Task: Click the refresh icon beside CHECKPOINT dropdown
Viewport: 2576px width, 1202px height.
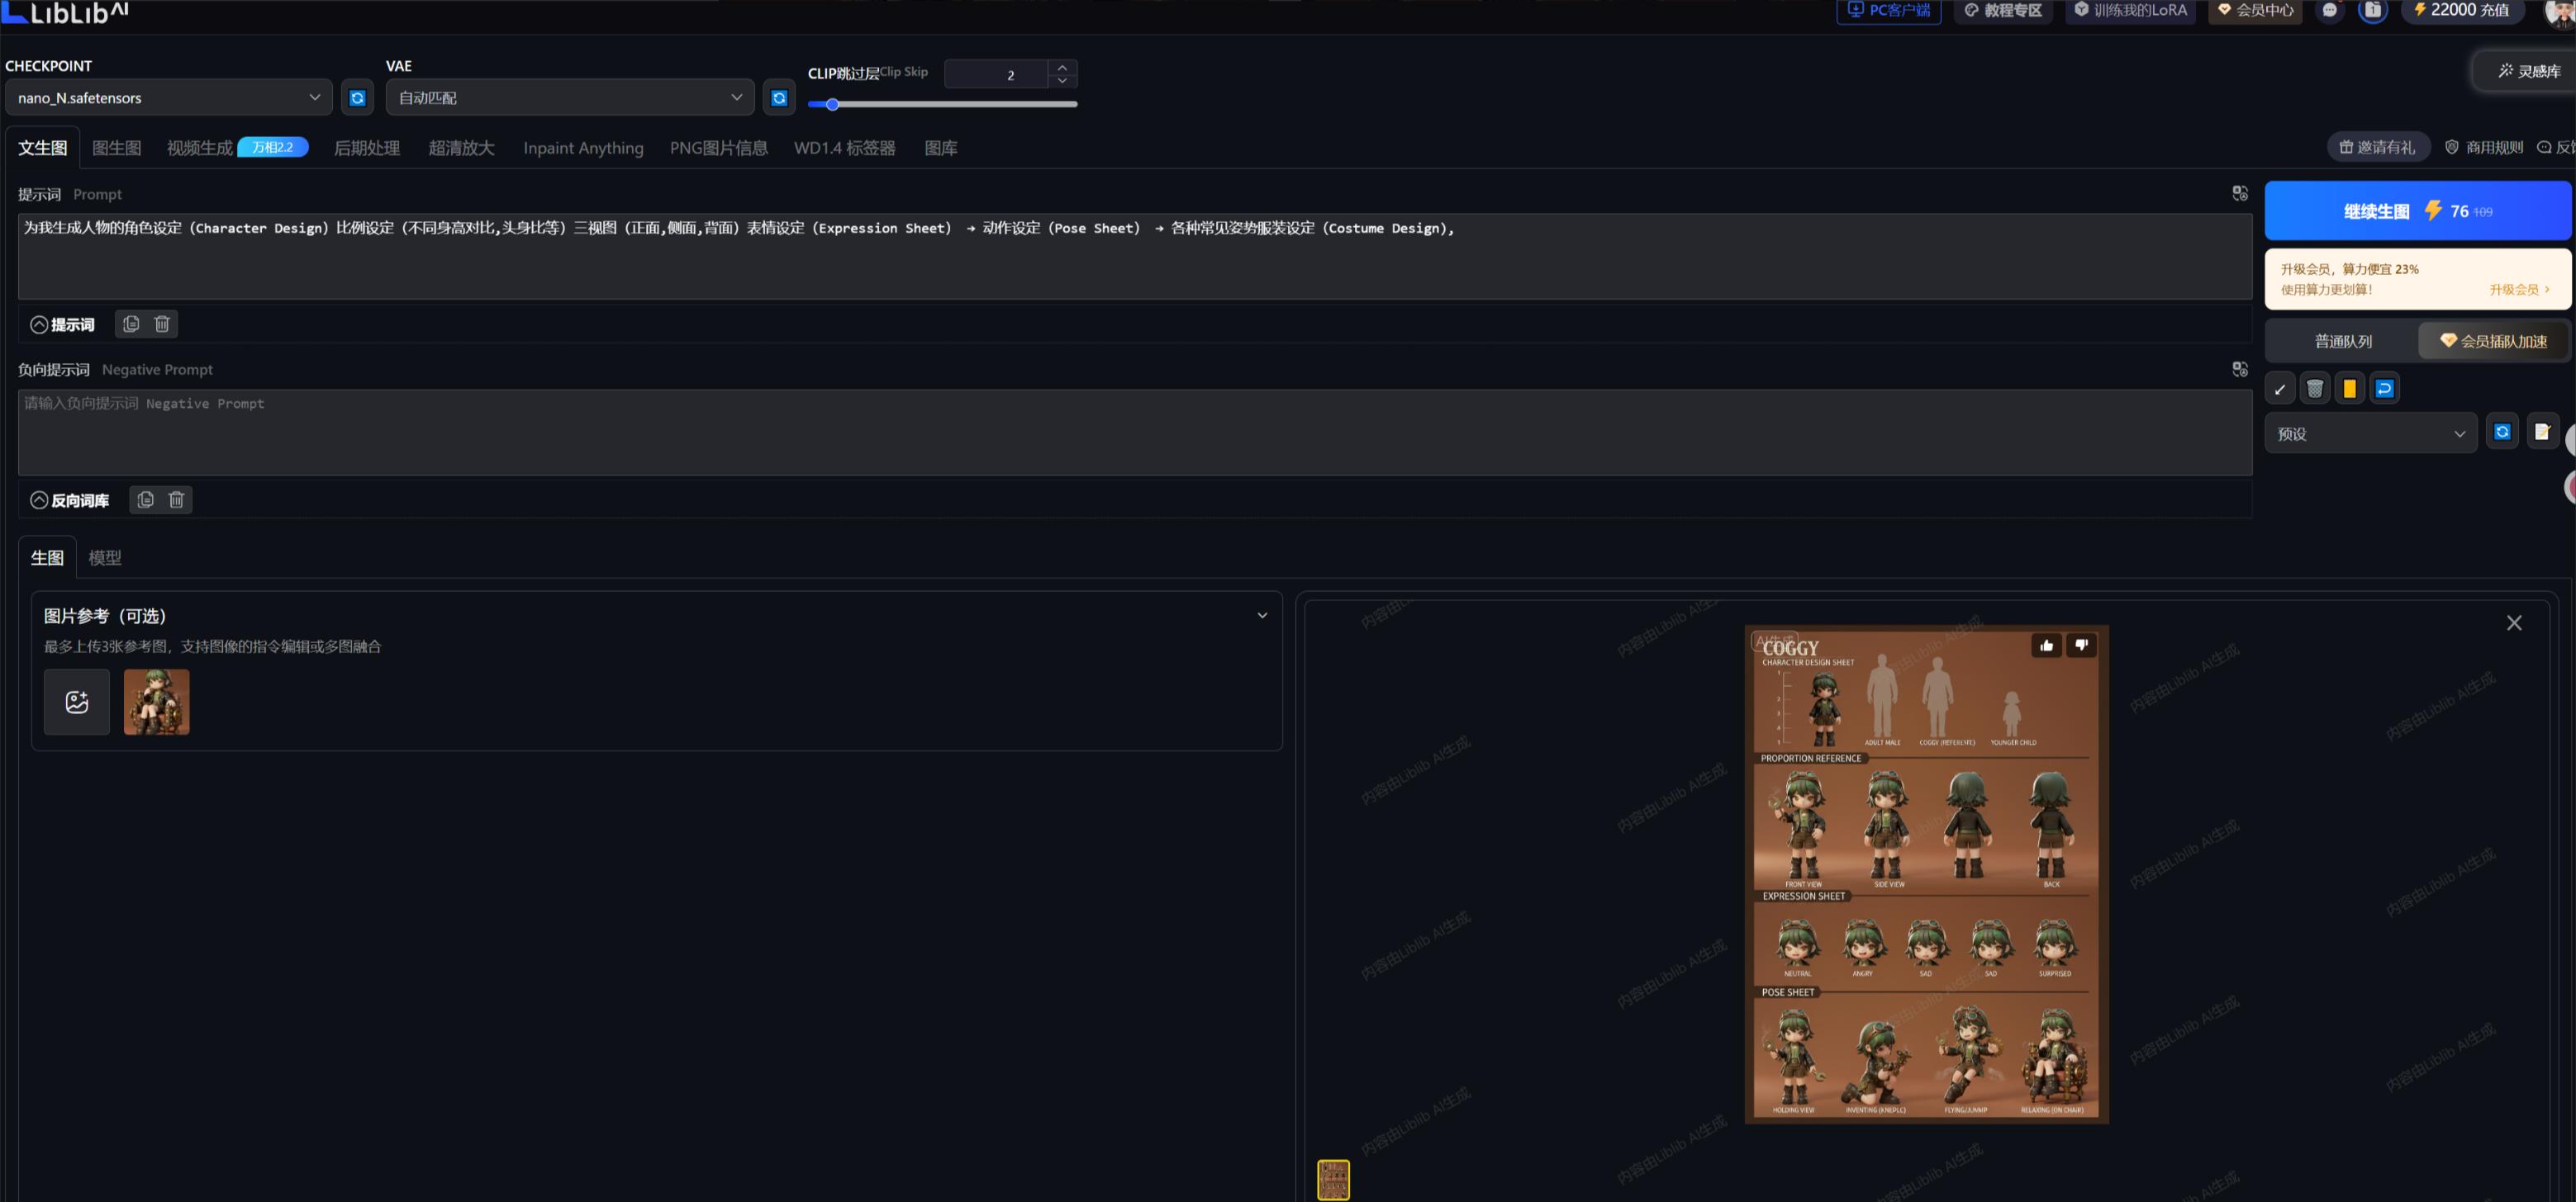Action: (x=357, y=98)
